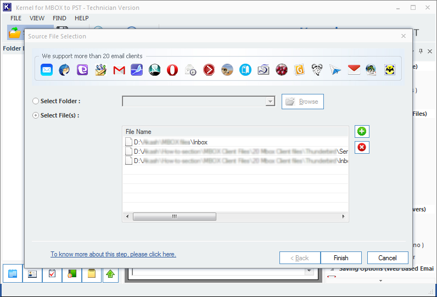The height and width of the screenshot is (297, 437).
Task: Select the file row ending in \Ser
Action: 236,152
